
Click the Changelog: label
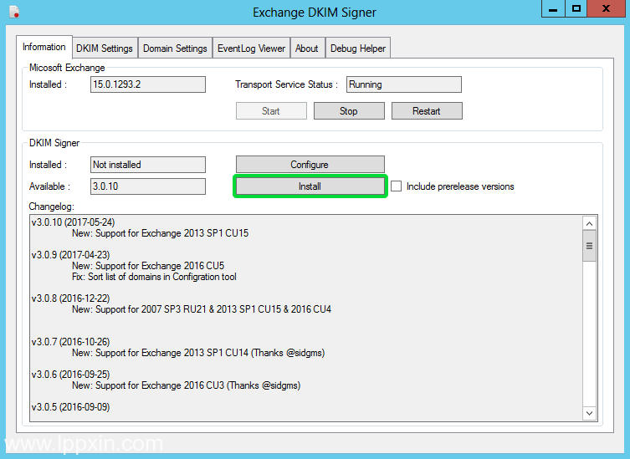51,207
